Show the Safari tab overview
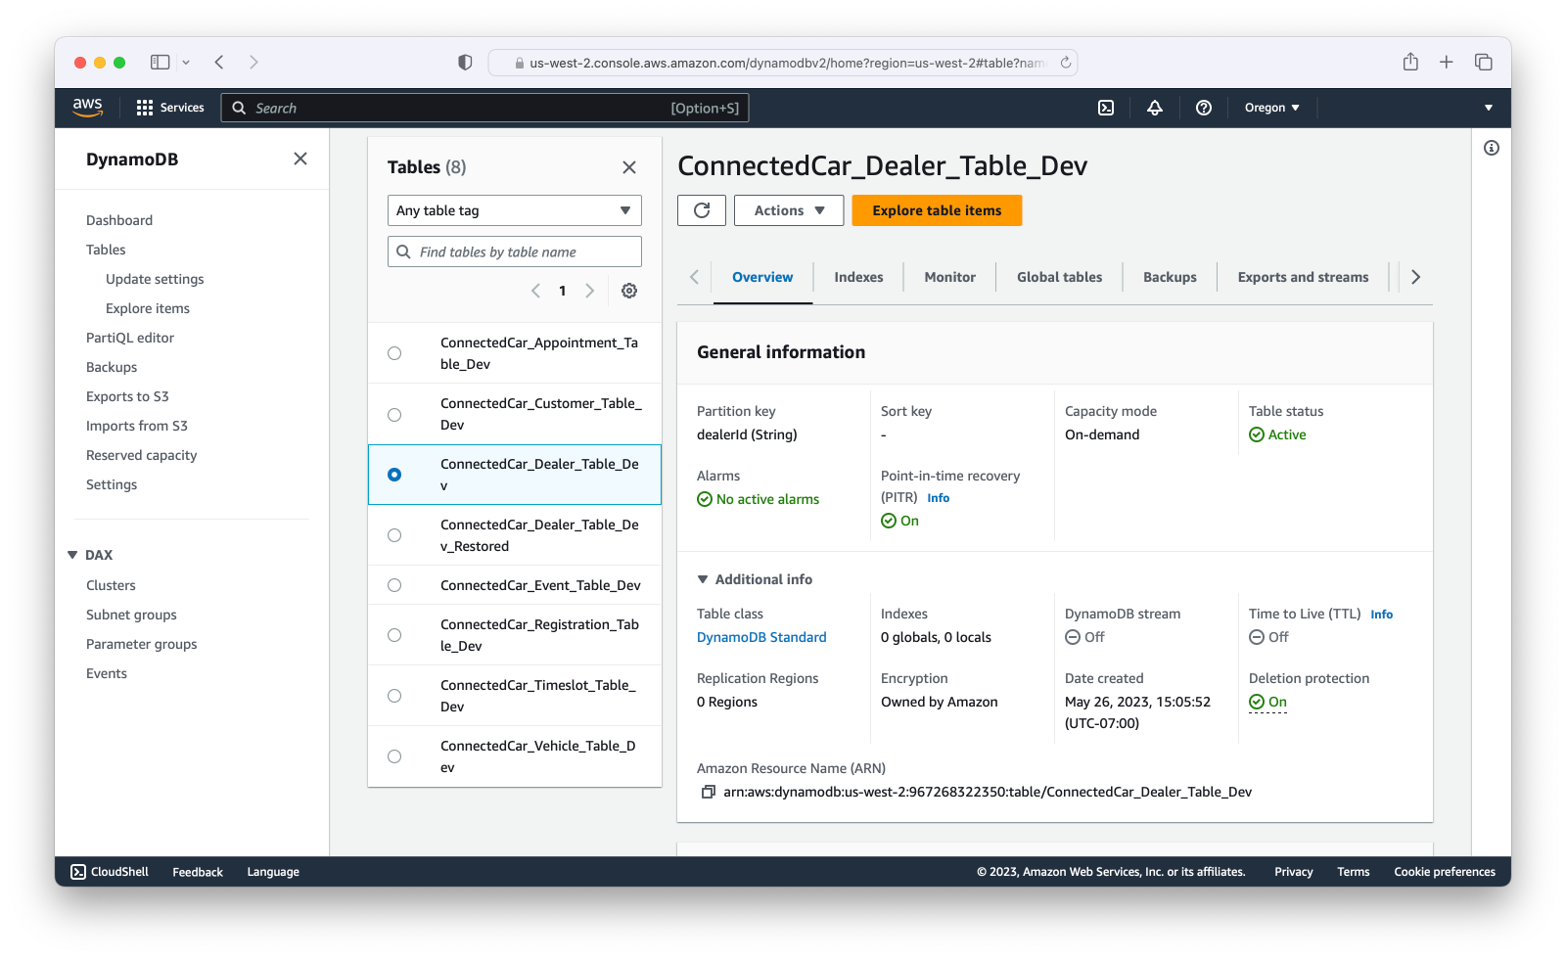The height and width of the screenshot is (959, 1566). [1484, 62]
